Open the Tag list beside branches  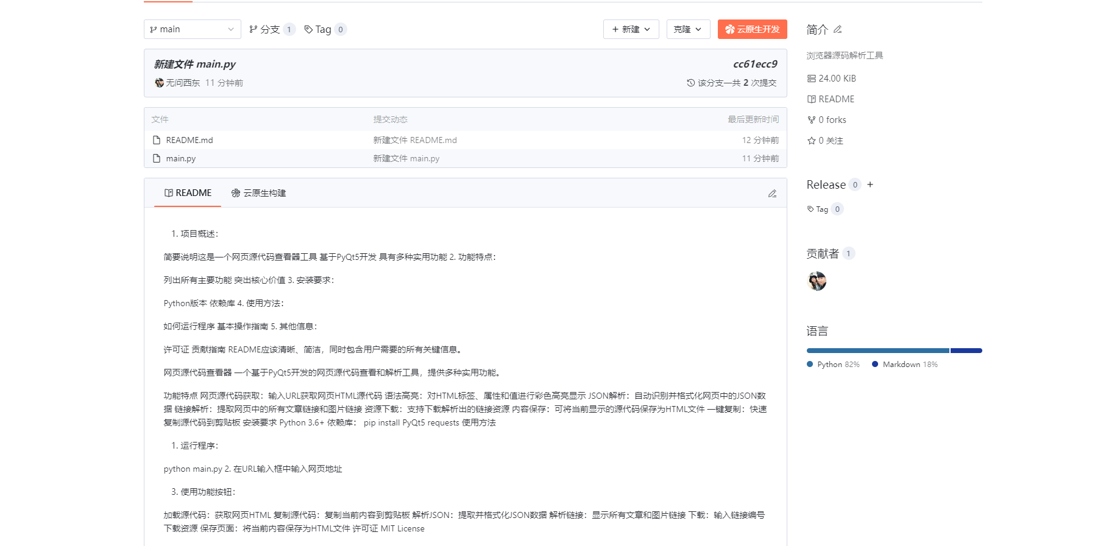click(325, 29)
